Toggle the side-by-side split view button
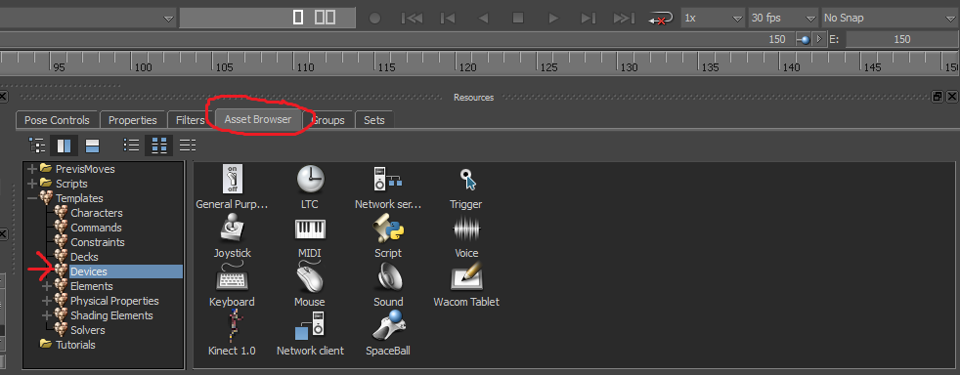The height and width of the screenshot is (375, 960). click(x=64, y=145)
